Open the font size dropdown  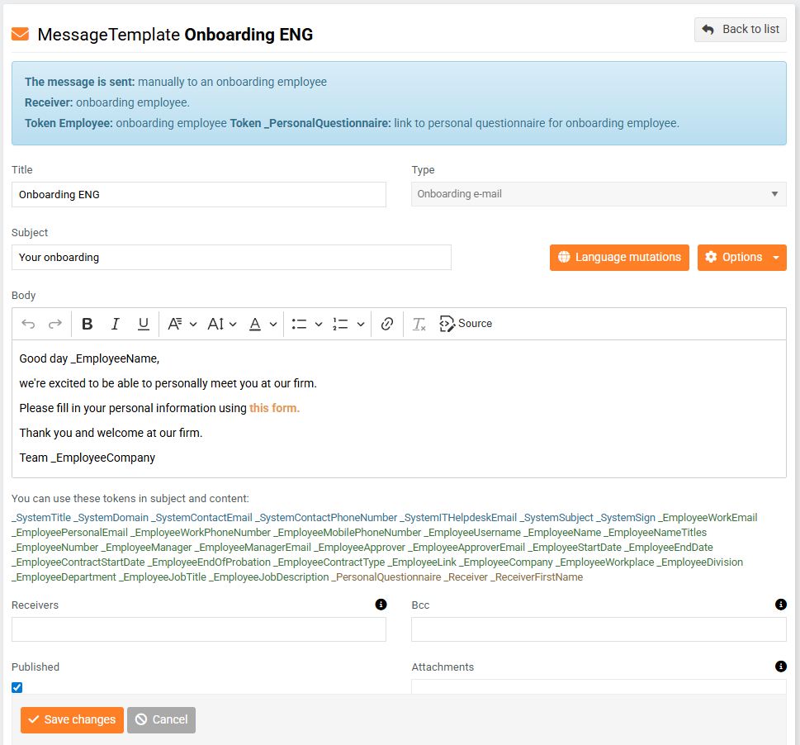(x=222, y=324)
